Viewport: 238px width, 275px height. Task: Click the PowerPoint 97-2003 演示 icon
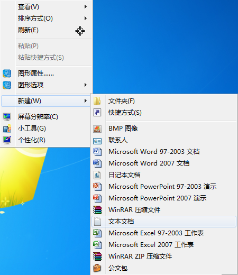pyautogui.click(x=97, y=187)
